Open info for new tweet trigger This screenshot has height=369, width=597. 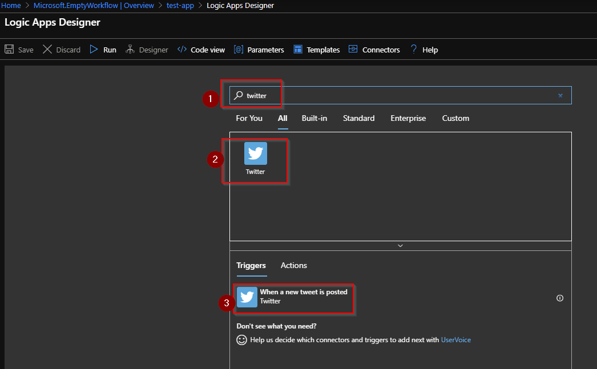coord(560,298)
